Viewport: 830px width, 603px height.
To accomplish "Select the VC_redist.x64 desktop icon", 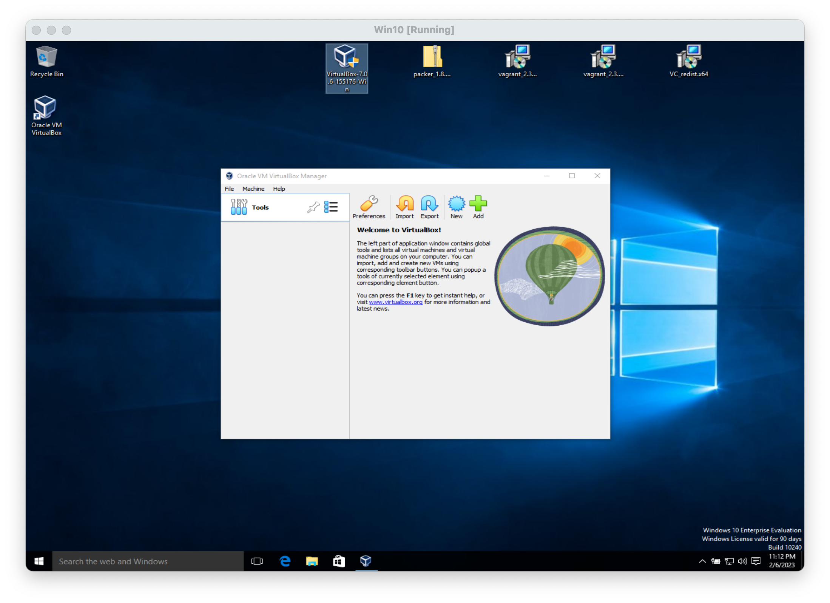I will pyautogui.click(x=688, y=61).
